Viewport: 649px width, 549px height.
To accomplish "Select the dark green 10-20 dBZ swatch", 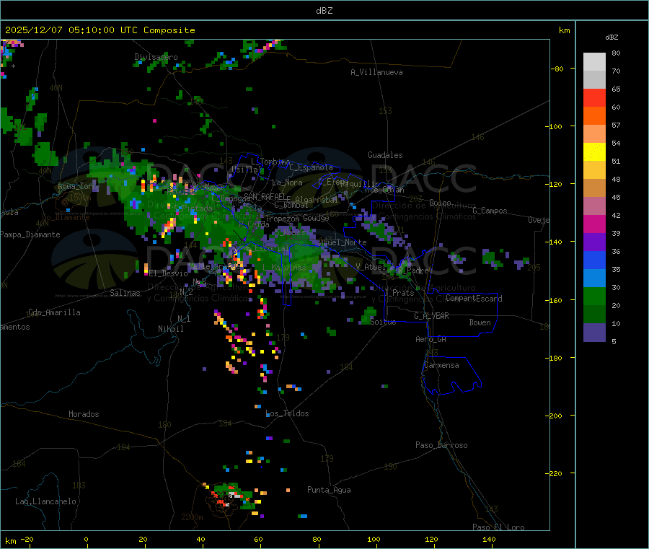I will click(x=594, y=315).
